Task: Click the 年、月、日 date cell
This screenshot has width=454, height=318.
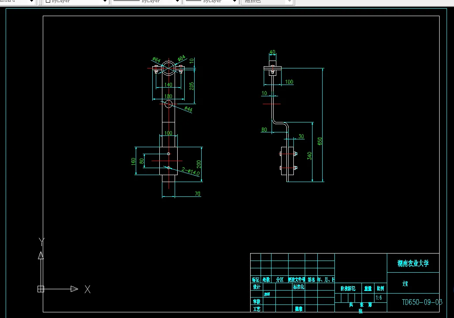Action: [x=326, y=280]
